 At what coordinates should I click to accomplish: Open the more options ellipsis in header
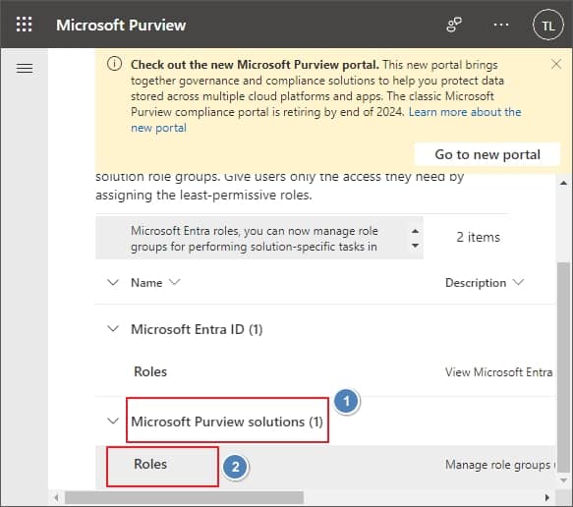coord(501,25)
